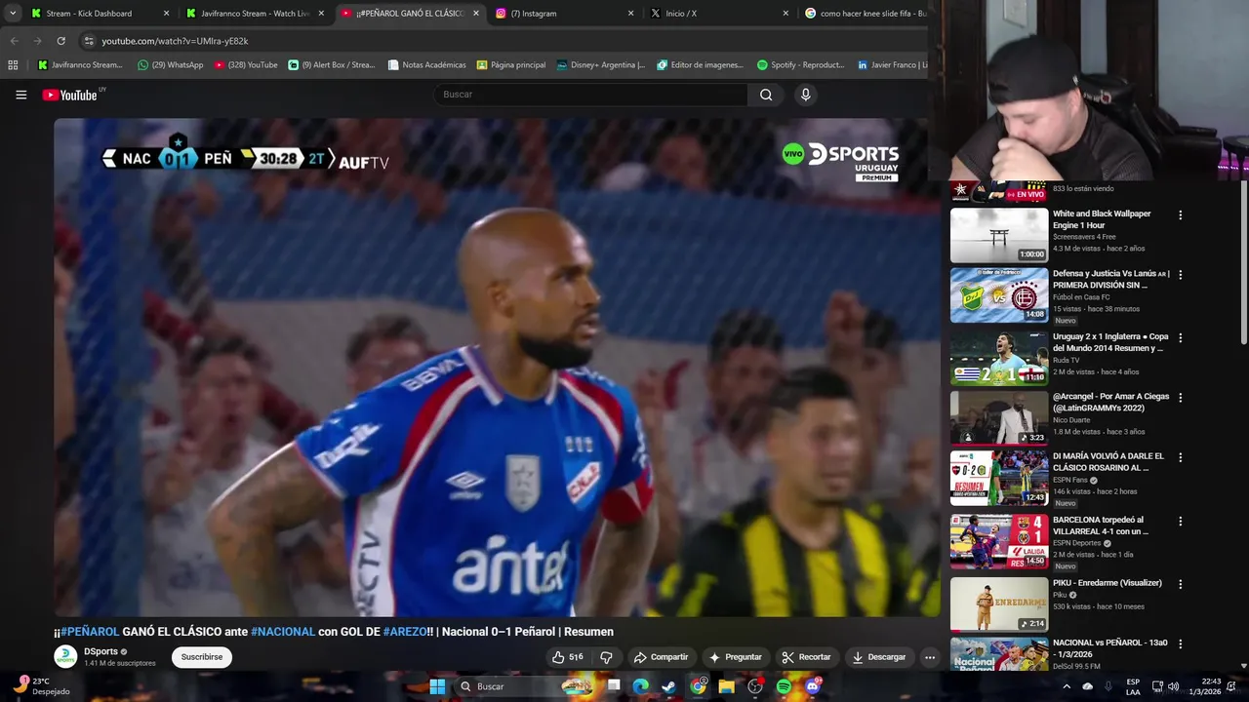
Task: Open the Spotify - Reproduct... bookmark
Action: tap(800, 65)
